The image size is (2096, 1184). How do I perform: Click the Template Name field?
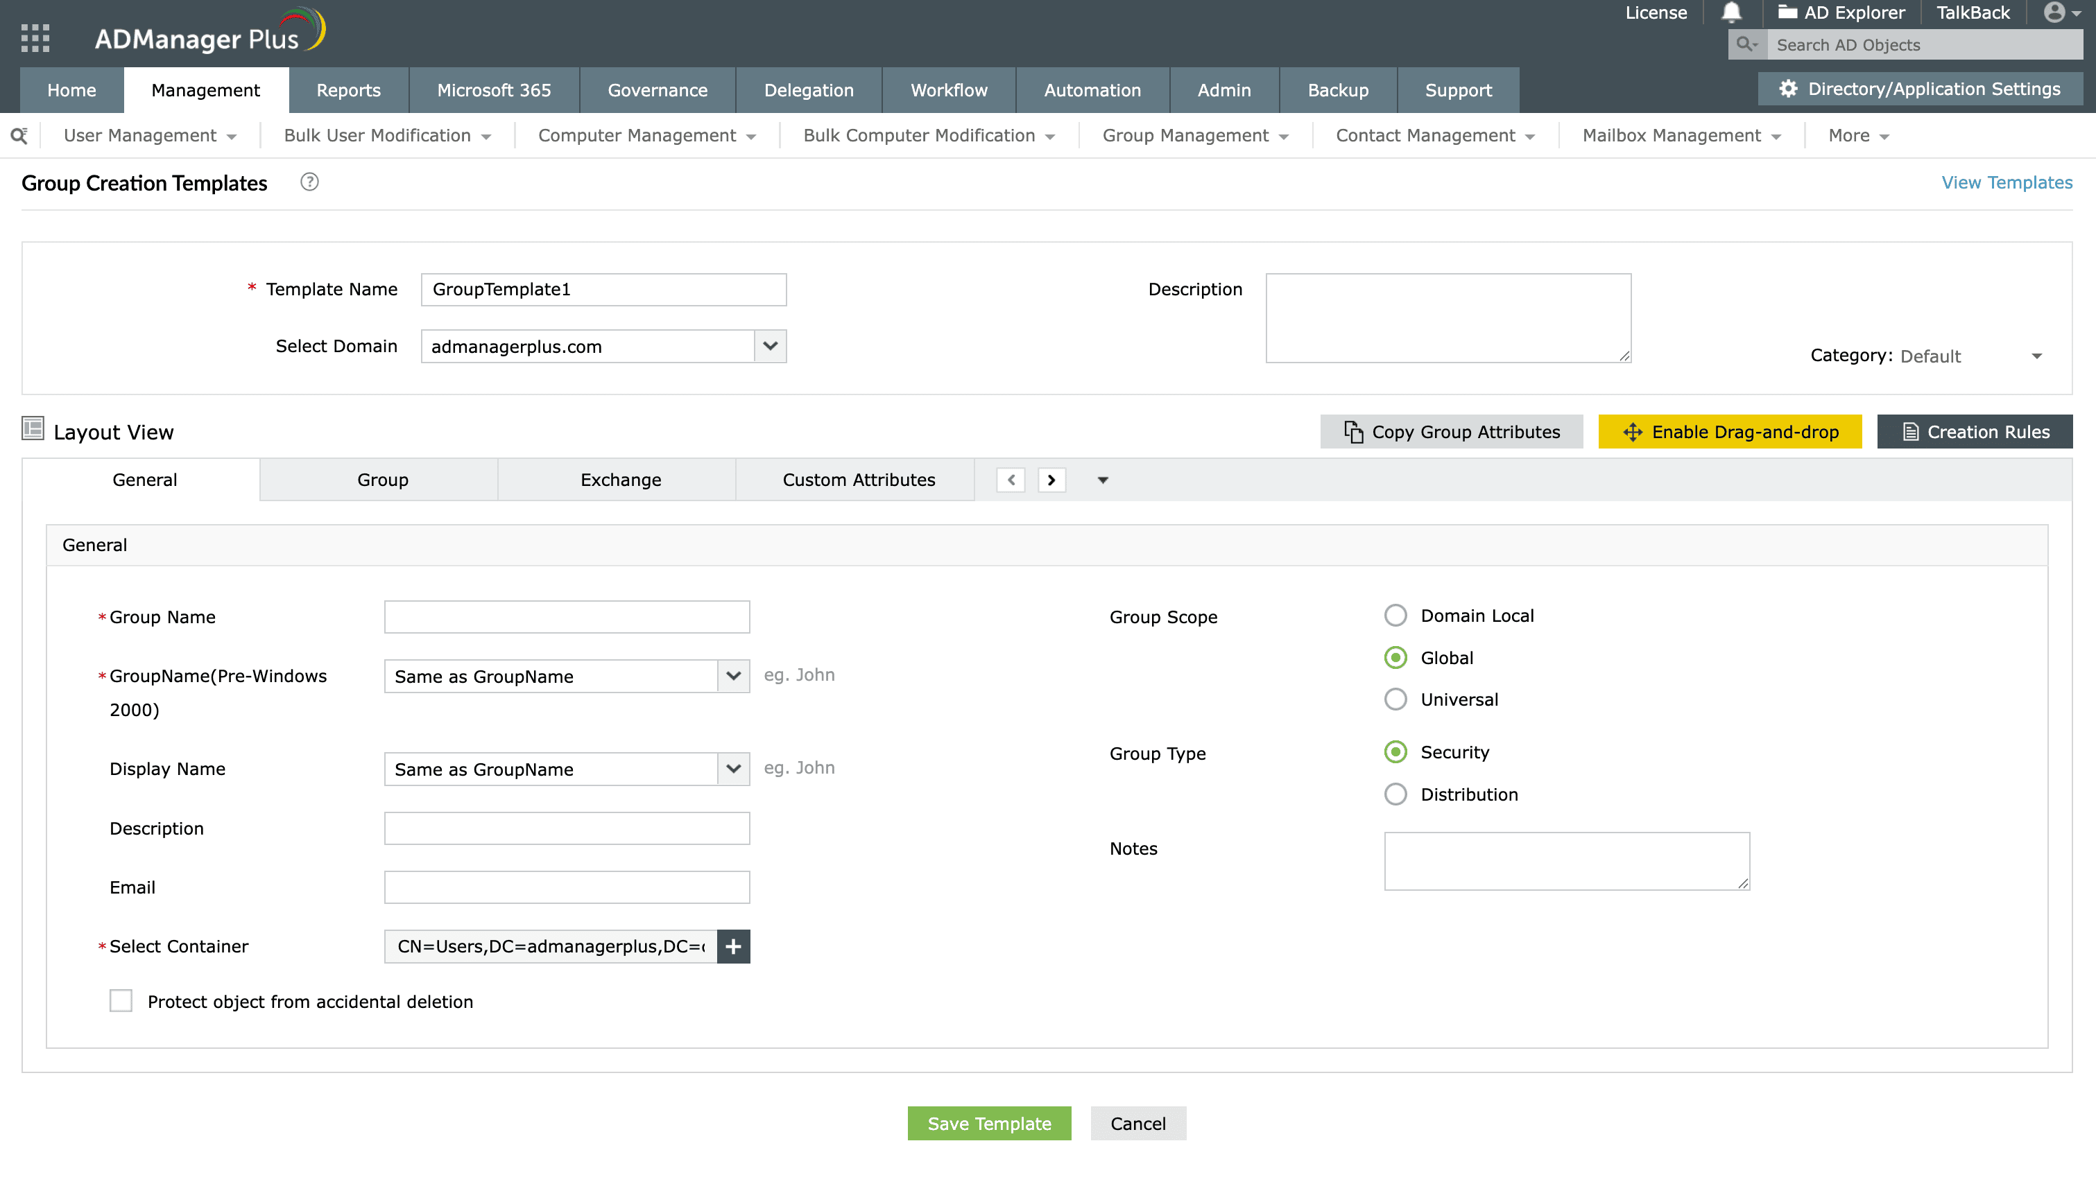coord(603,290)
